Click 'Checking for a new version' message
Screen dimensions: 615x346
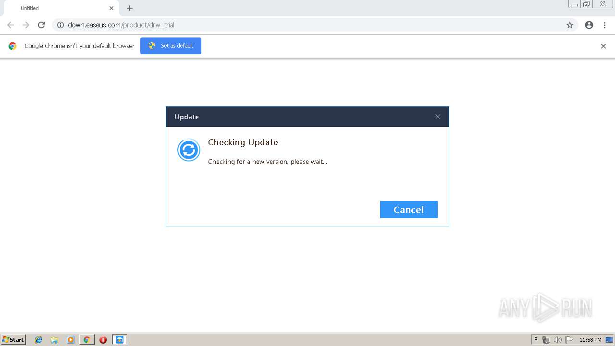tap(268, 161)
